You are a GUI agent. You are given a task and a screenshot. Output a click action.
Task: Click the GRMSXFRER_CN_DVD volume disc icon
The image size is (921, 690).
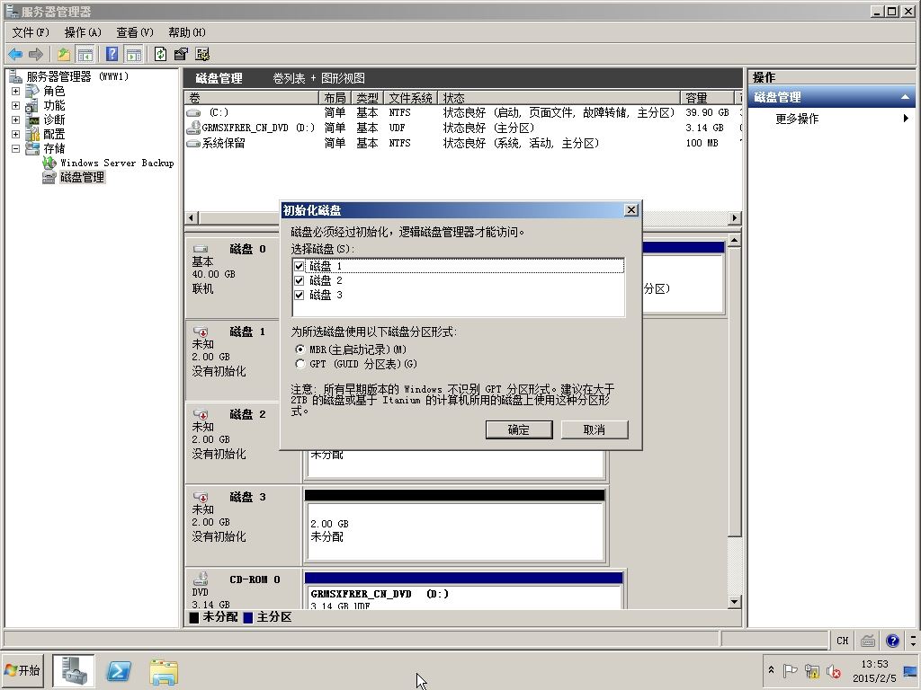[193, 128]
